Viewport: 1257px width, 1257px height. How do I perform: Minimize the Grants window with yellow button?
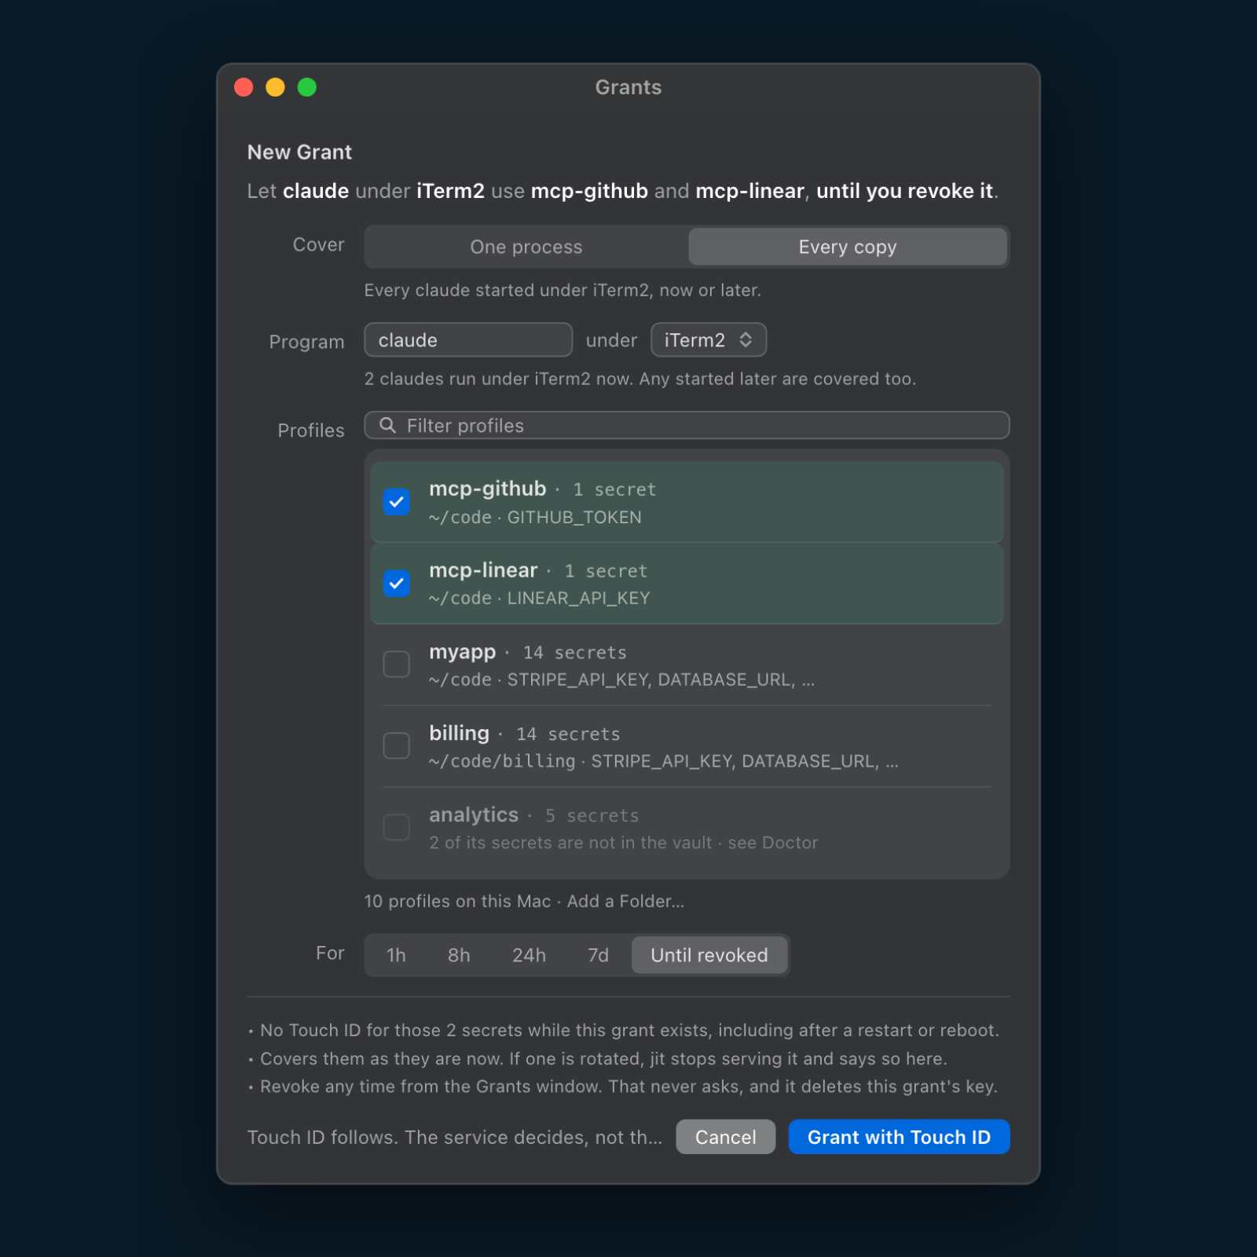tap(275, 87)
